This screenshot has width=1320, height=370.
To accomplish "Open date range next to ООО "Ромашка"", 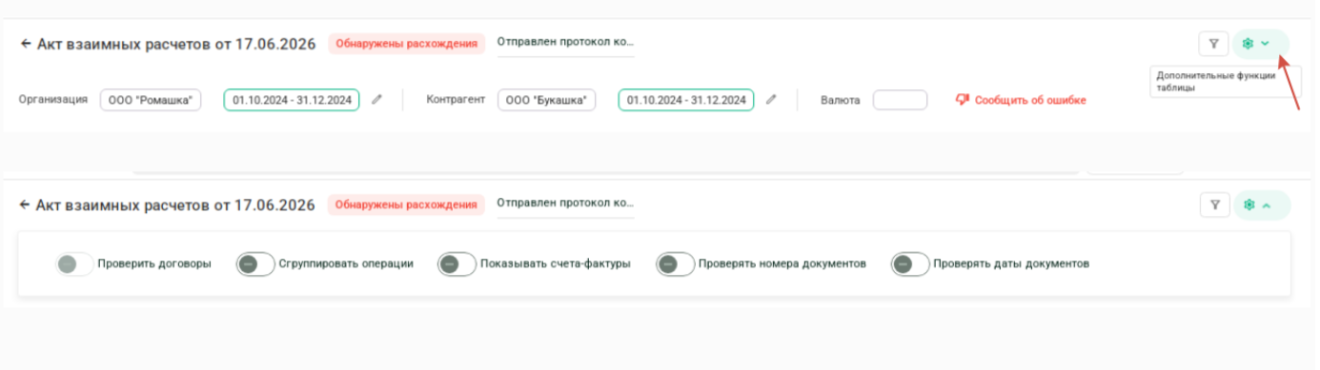I will [292, 99].
